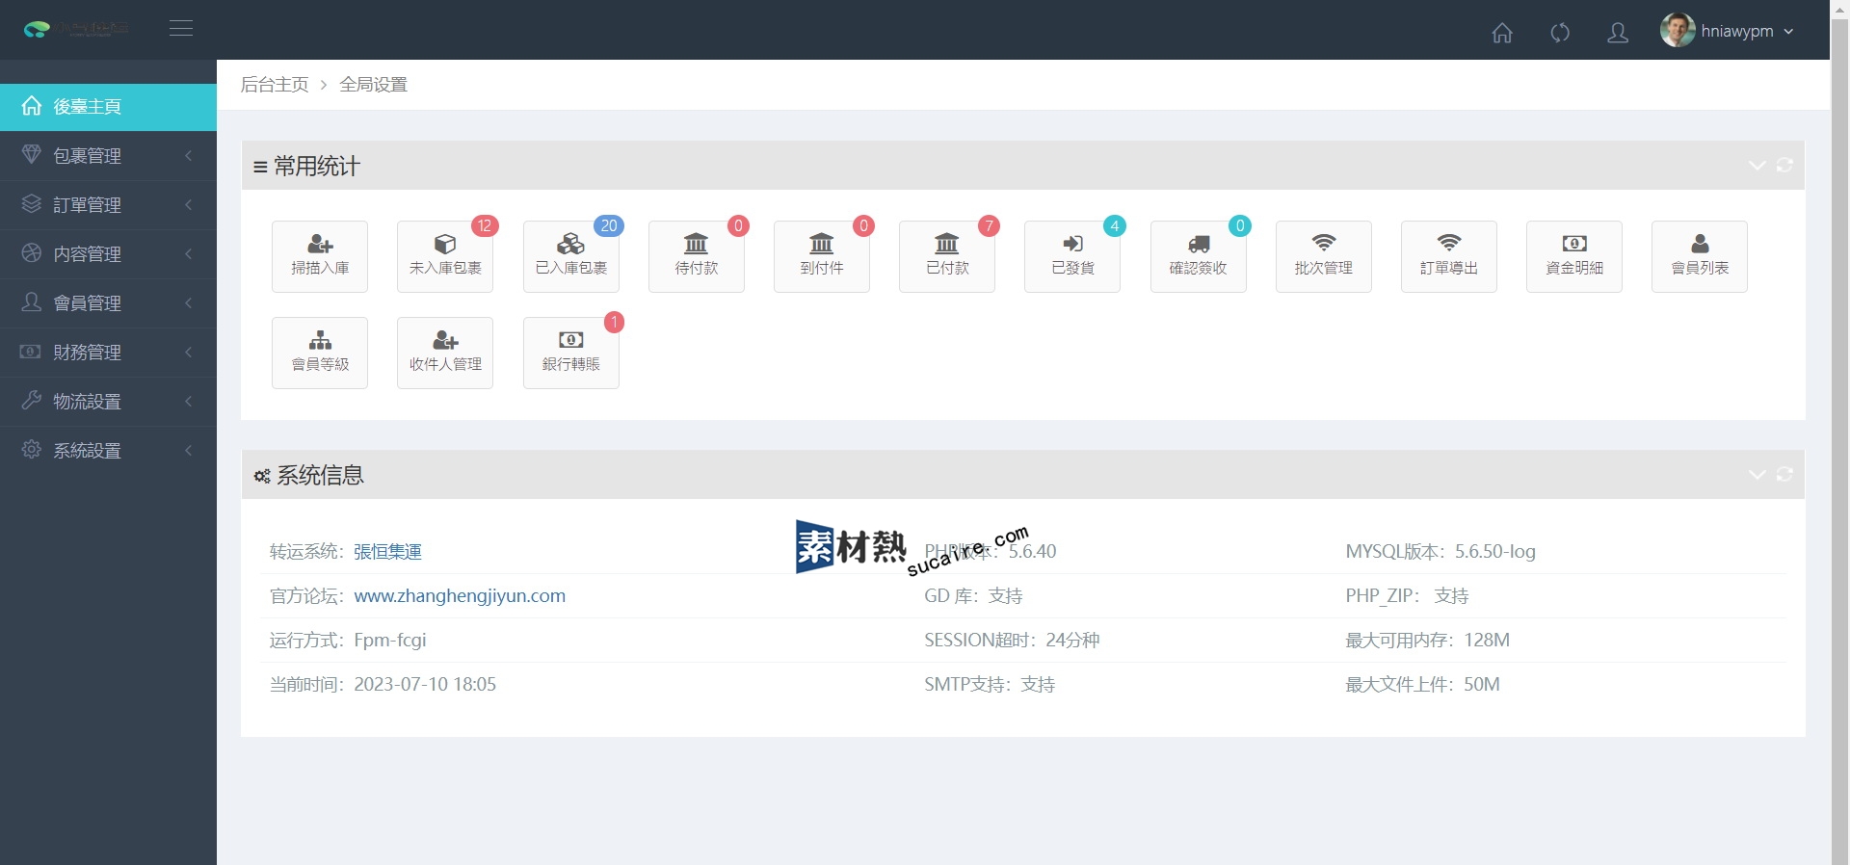
Task: Open the 資金明細 shortcut tile
Action: click(1574, 256)
